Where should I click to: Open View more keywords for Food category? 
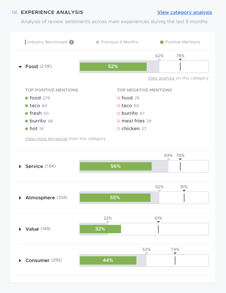[x=45, y=139]
